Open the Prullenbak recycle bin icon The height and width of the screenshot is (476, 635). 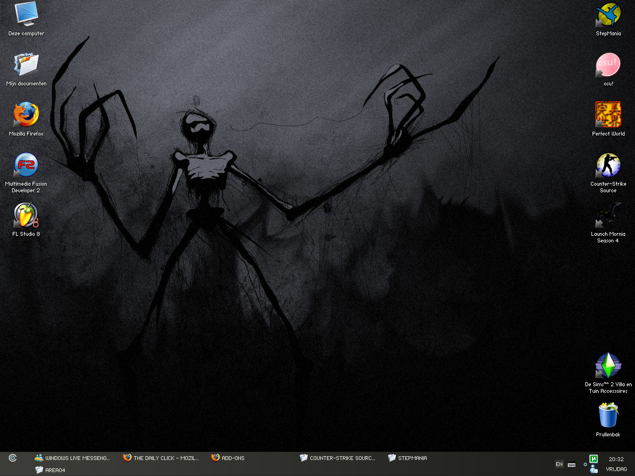609,420
